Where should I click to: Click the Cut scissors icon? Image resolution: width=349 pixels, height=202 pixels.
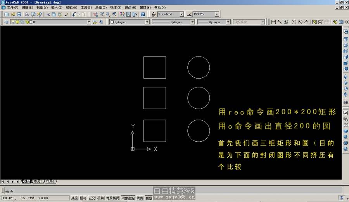click(x=47, y=14)
